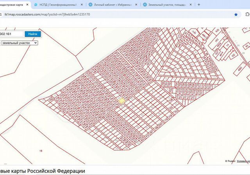The width and height of the screenshot is (250, 175).
Task: Click the НСПД tab favicon
Action: click(x=36, y=5)
